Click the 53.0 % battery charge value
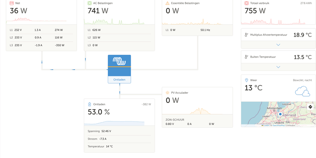Viewport: 316px width, 158px height. [x=99, y=112]
